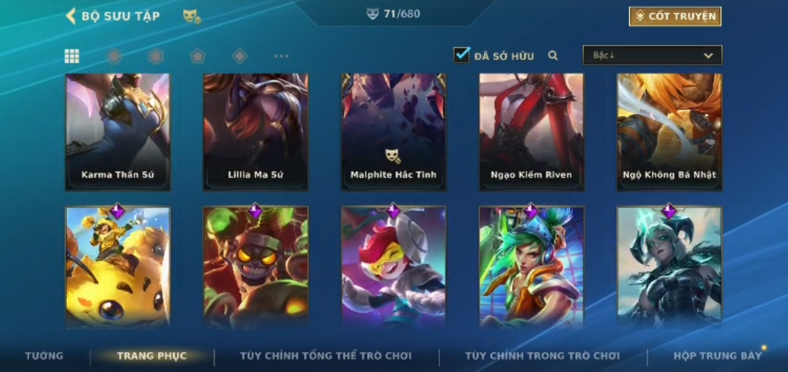Open more filters via the three dots
Viewport: 788px width, 372px height.
click(281, 56)
